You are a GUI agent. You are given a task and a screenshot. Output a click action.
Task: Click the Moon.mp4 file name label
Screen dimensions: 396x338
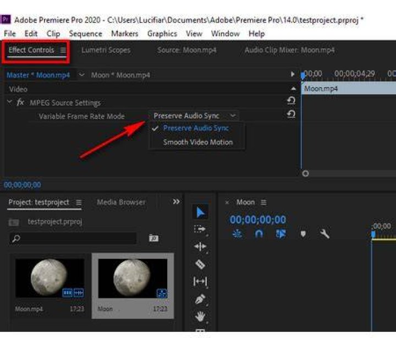[x=29, y=309]
